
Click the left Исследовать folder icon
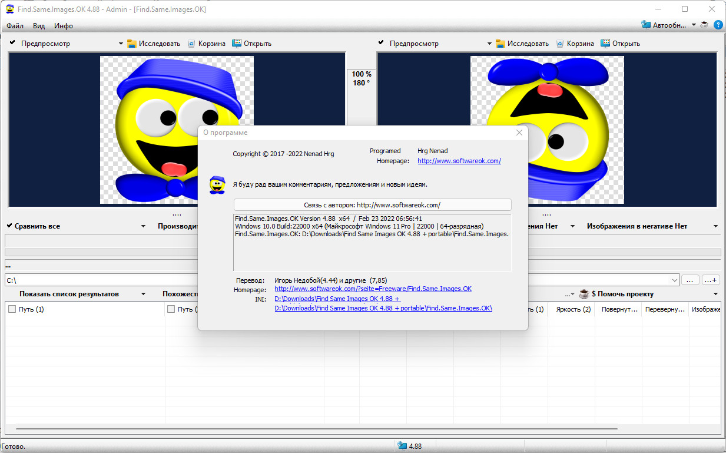(132, 44)
